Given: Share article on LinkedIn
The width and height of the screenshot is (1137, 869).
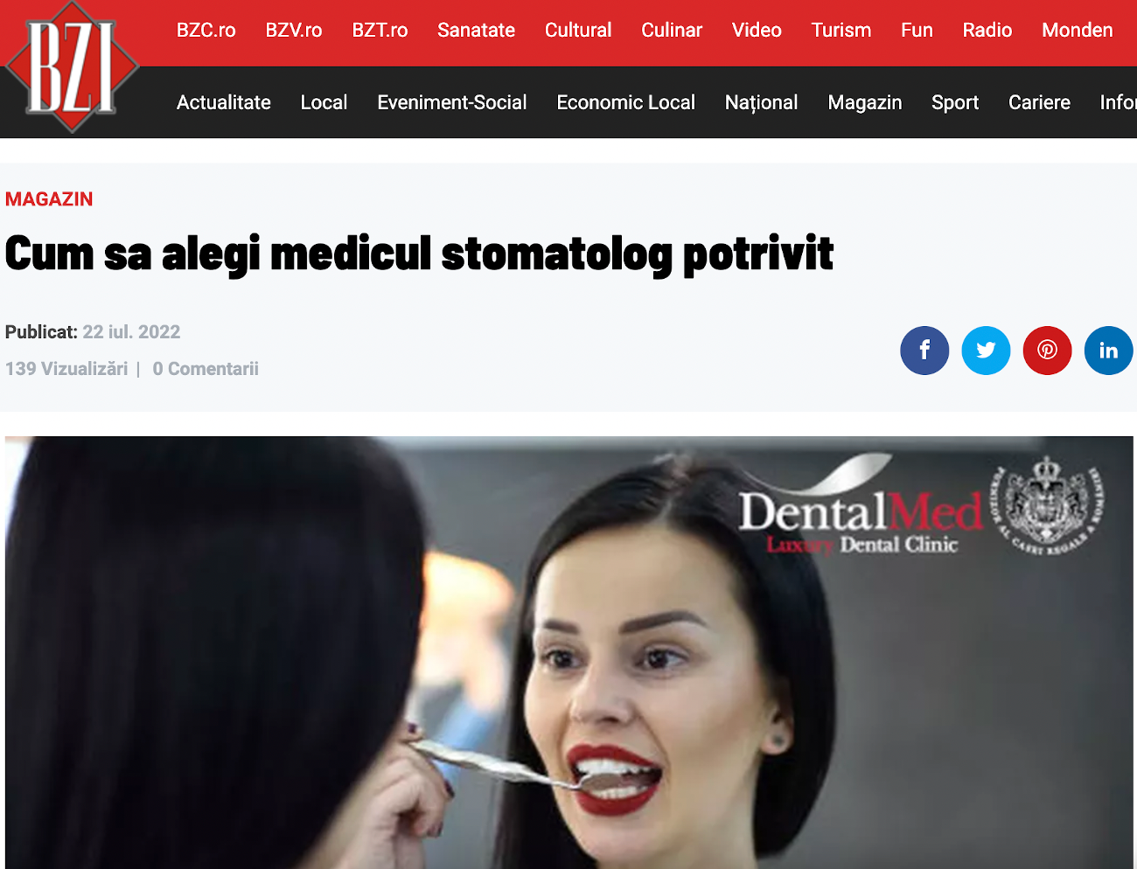Looking at the screenshot, I should pyautogui.click(x=1108, y=351).
